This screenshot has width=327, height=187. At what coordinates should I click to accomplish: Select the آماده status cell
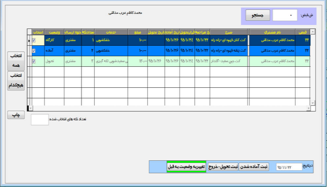(x=54, y=51)
